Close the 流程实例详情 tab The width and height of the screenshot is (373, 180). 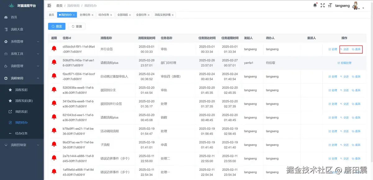pos(173,15)
